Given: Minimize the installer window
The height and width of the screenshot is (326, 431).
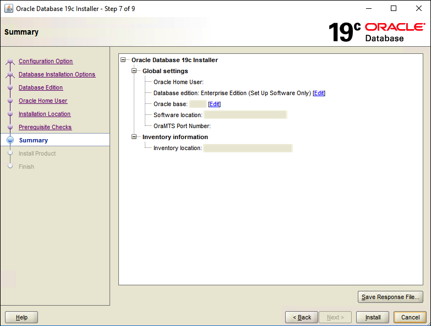Looking at the screenshot, I should pos(369,8).
